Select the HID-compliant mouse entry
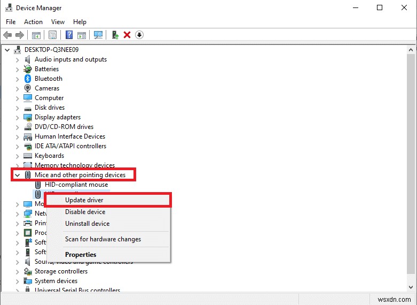417x305 pixels. pyautogui.click(x=76, y=185)
